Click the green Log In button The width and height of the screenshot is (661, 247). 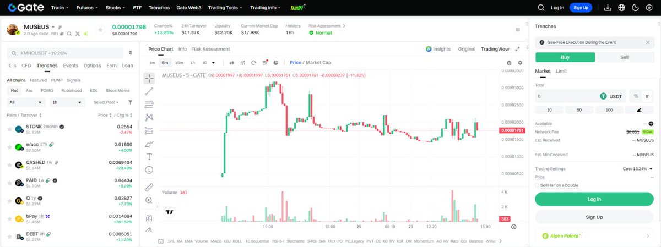(594, 199)
